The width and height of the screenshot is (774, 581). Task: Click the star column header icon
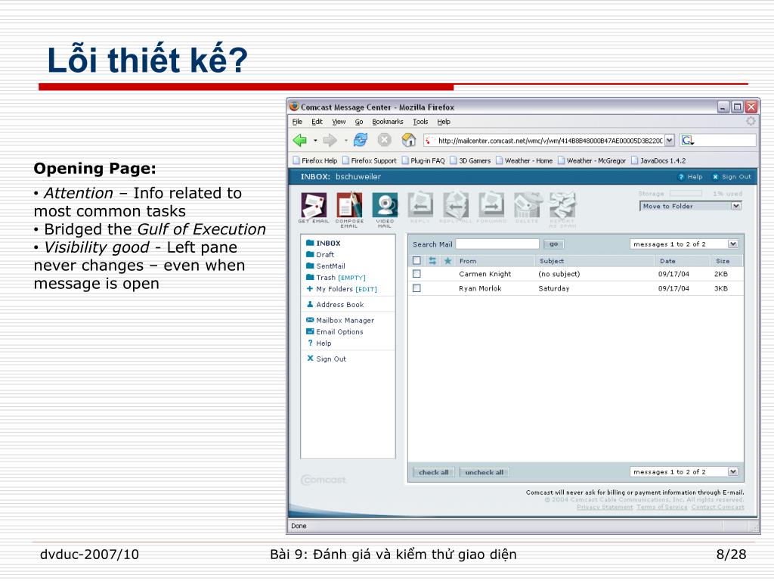pyautogui.click(x=447, y=261)
